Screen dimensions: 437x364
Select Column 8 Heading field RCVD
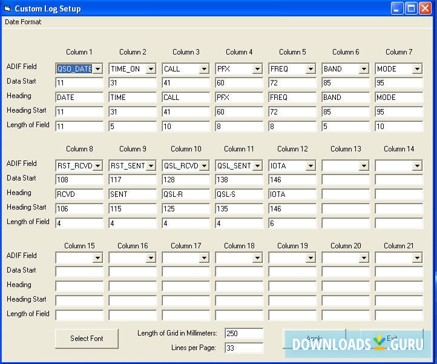(x=79, y=194)
